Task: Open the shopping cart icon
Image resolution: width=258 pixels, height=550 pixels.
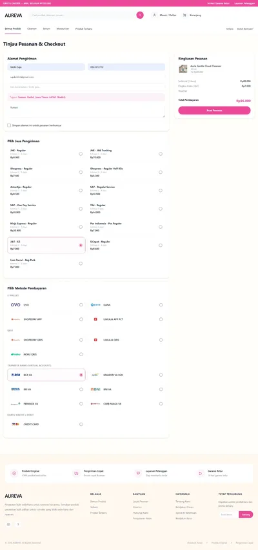Action: click(184, 15)
